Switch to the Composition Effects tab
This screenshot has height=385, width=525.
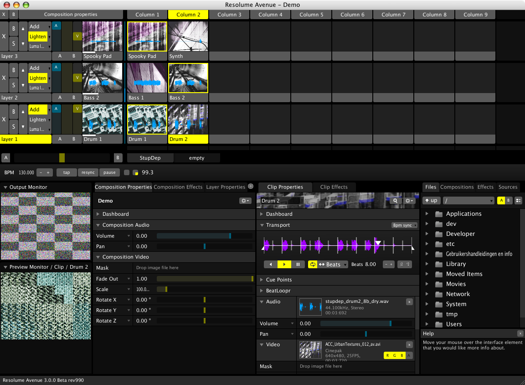point(178,187)
